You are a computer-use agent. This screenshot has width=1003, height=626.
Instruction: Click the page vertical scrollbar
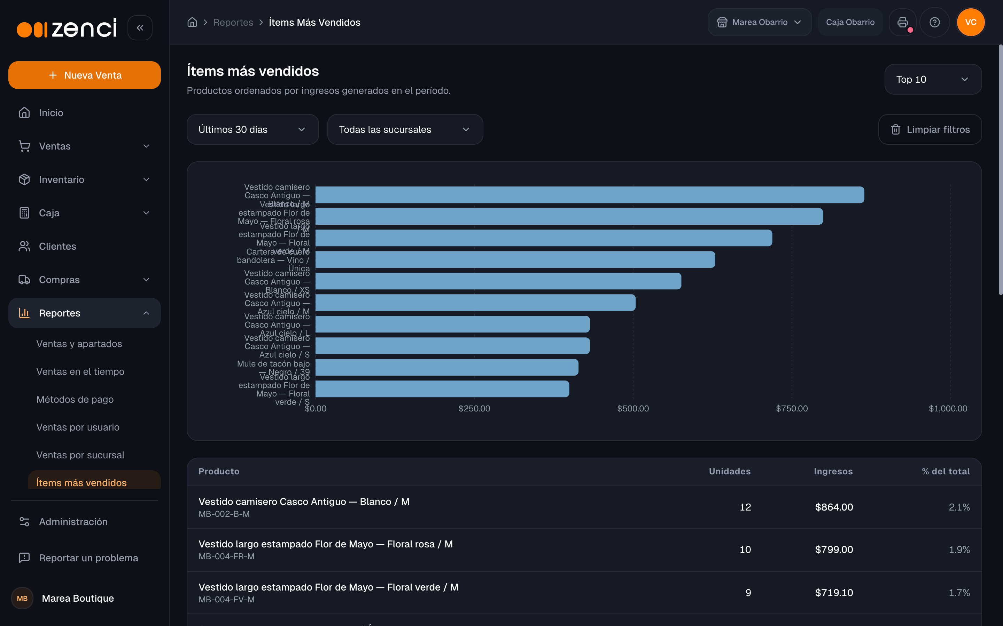pyautogui.click(x=1000, y=170)
